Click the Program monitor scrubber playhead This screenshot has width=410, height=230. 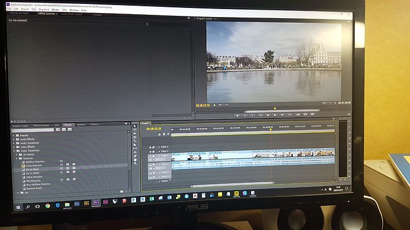tap(275, 108)
